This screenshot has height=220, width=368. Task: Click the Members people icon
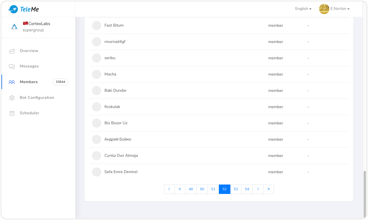point(12,82)
